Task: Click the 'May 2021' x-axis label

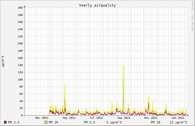Action: [69, 118]
